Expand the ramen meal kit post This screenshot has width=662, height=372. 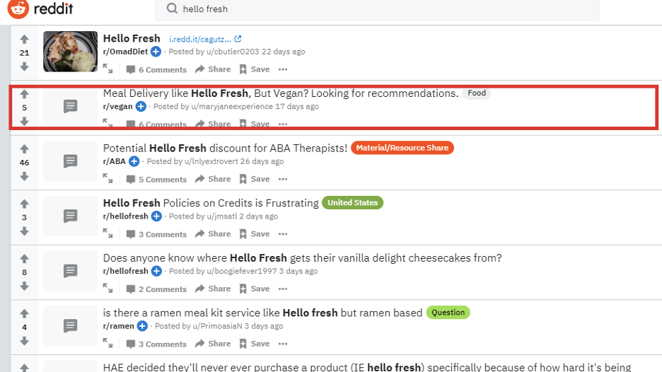(x=108, y=344)
